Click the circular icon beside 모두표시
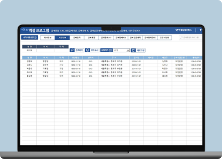 (x=87, y=50)
